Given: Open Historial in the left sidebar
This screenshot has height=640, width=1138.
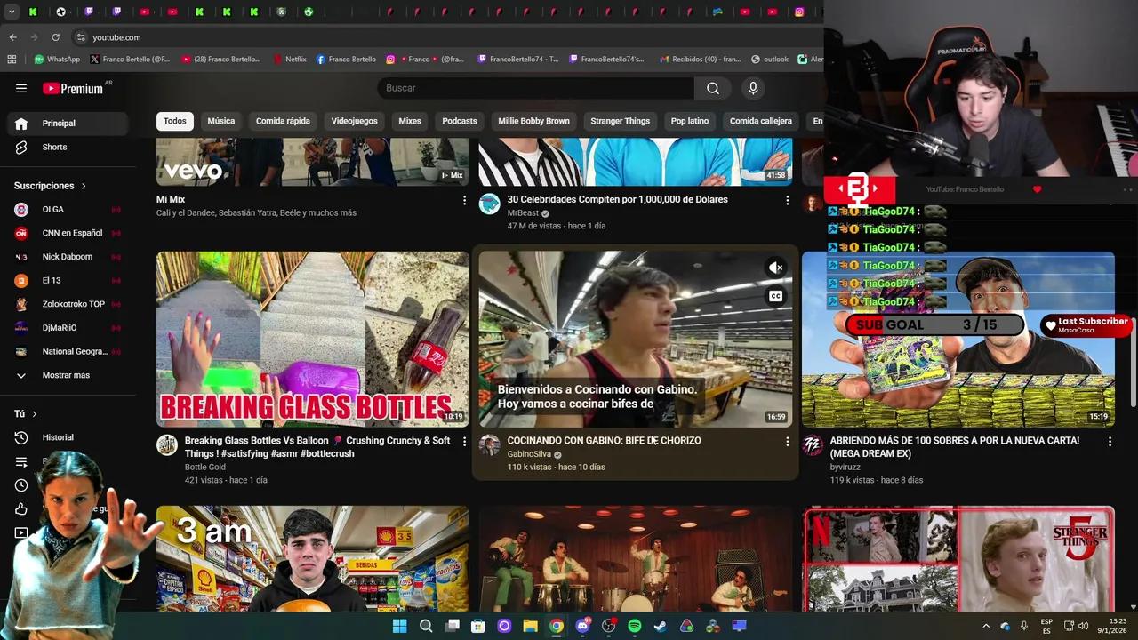Looking at the screenshot, I should point(58,436).
